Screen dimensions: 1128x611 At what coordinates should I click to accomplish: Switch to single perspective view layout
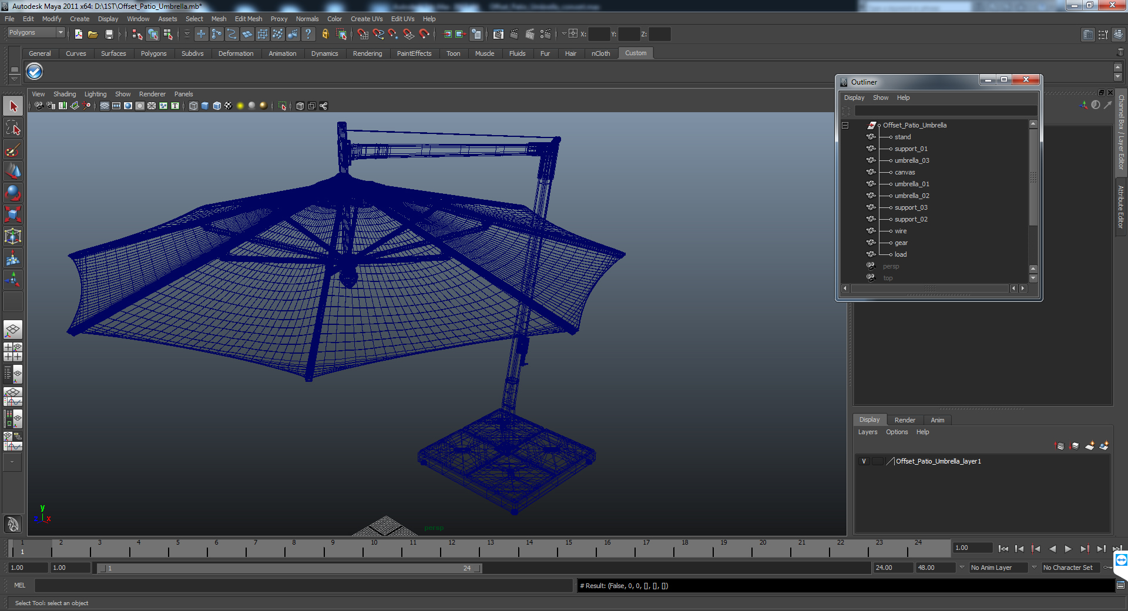(x=13, y=330)
